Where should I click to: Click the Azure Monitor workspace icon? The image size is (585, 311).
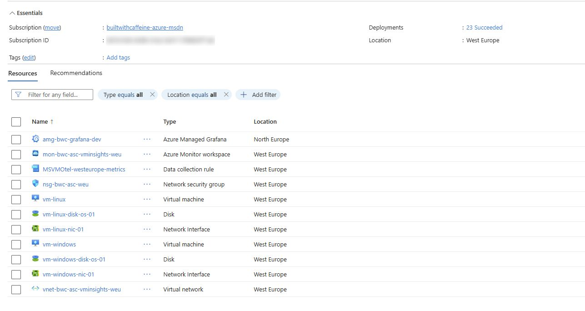pos(35,154)
